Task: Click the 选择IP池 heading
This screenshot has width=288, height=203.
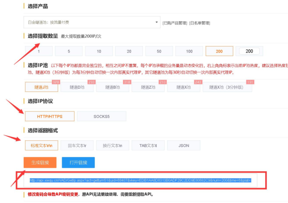Action: pos(38,65)
